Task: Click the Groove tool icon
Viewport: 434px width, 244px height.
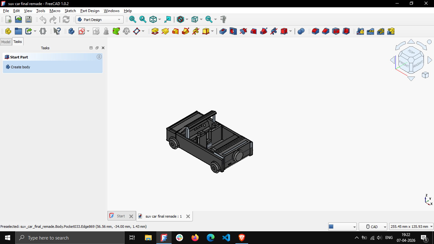Action: [243, 31]
